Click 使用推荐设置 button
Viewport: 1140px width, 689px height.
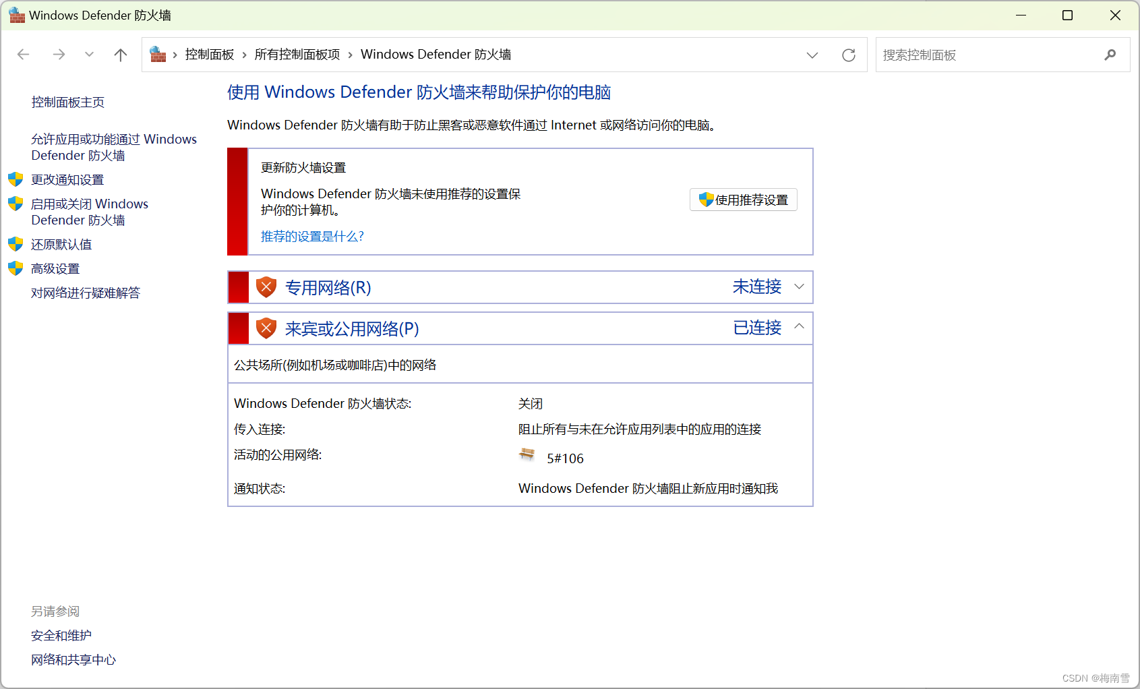(744, 200)
